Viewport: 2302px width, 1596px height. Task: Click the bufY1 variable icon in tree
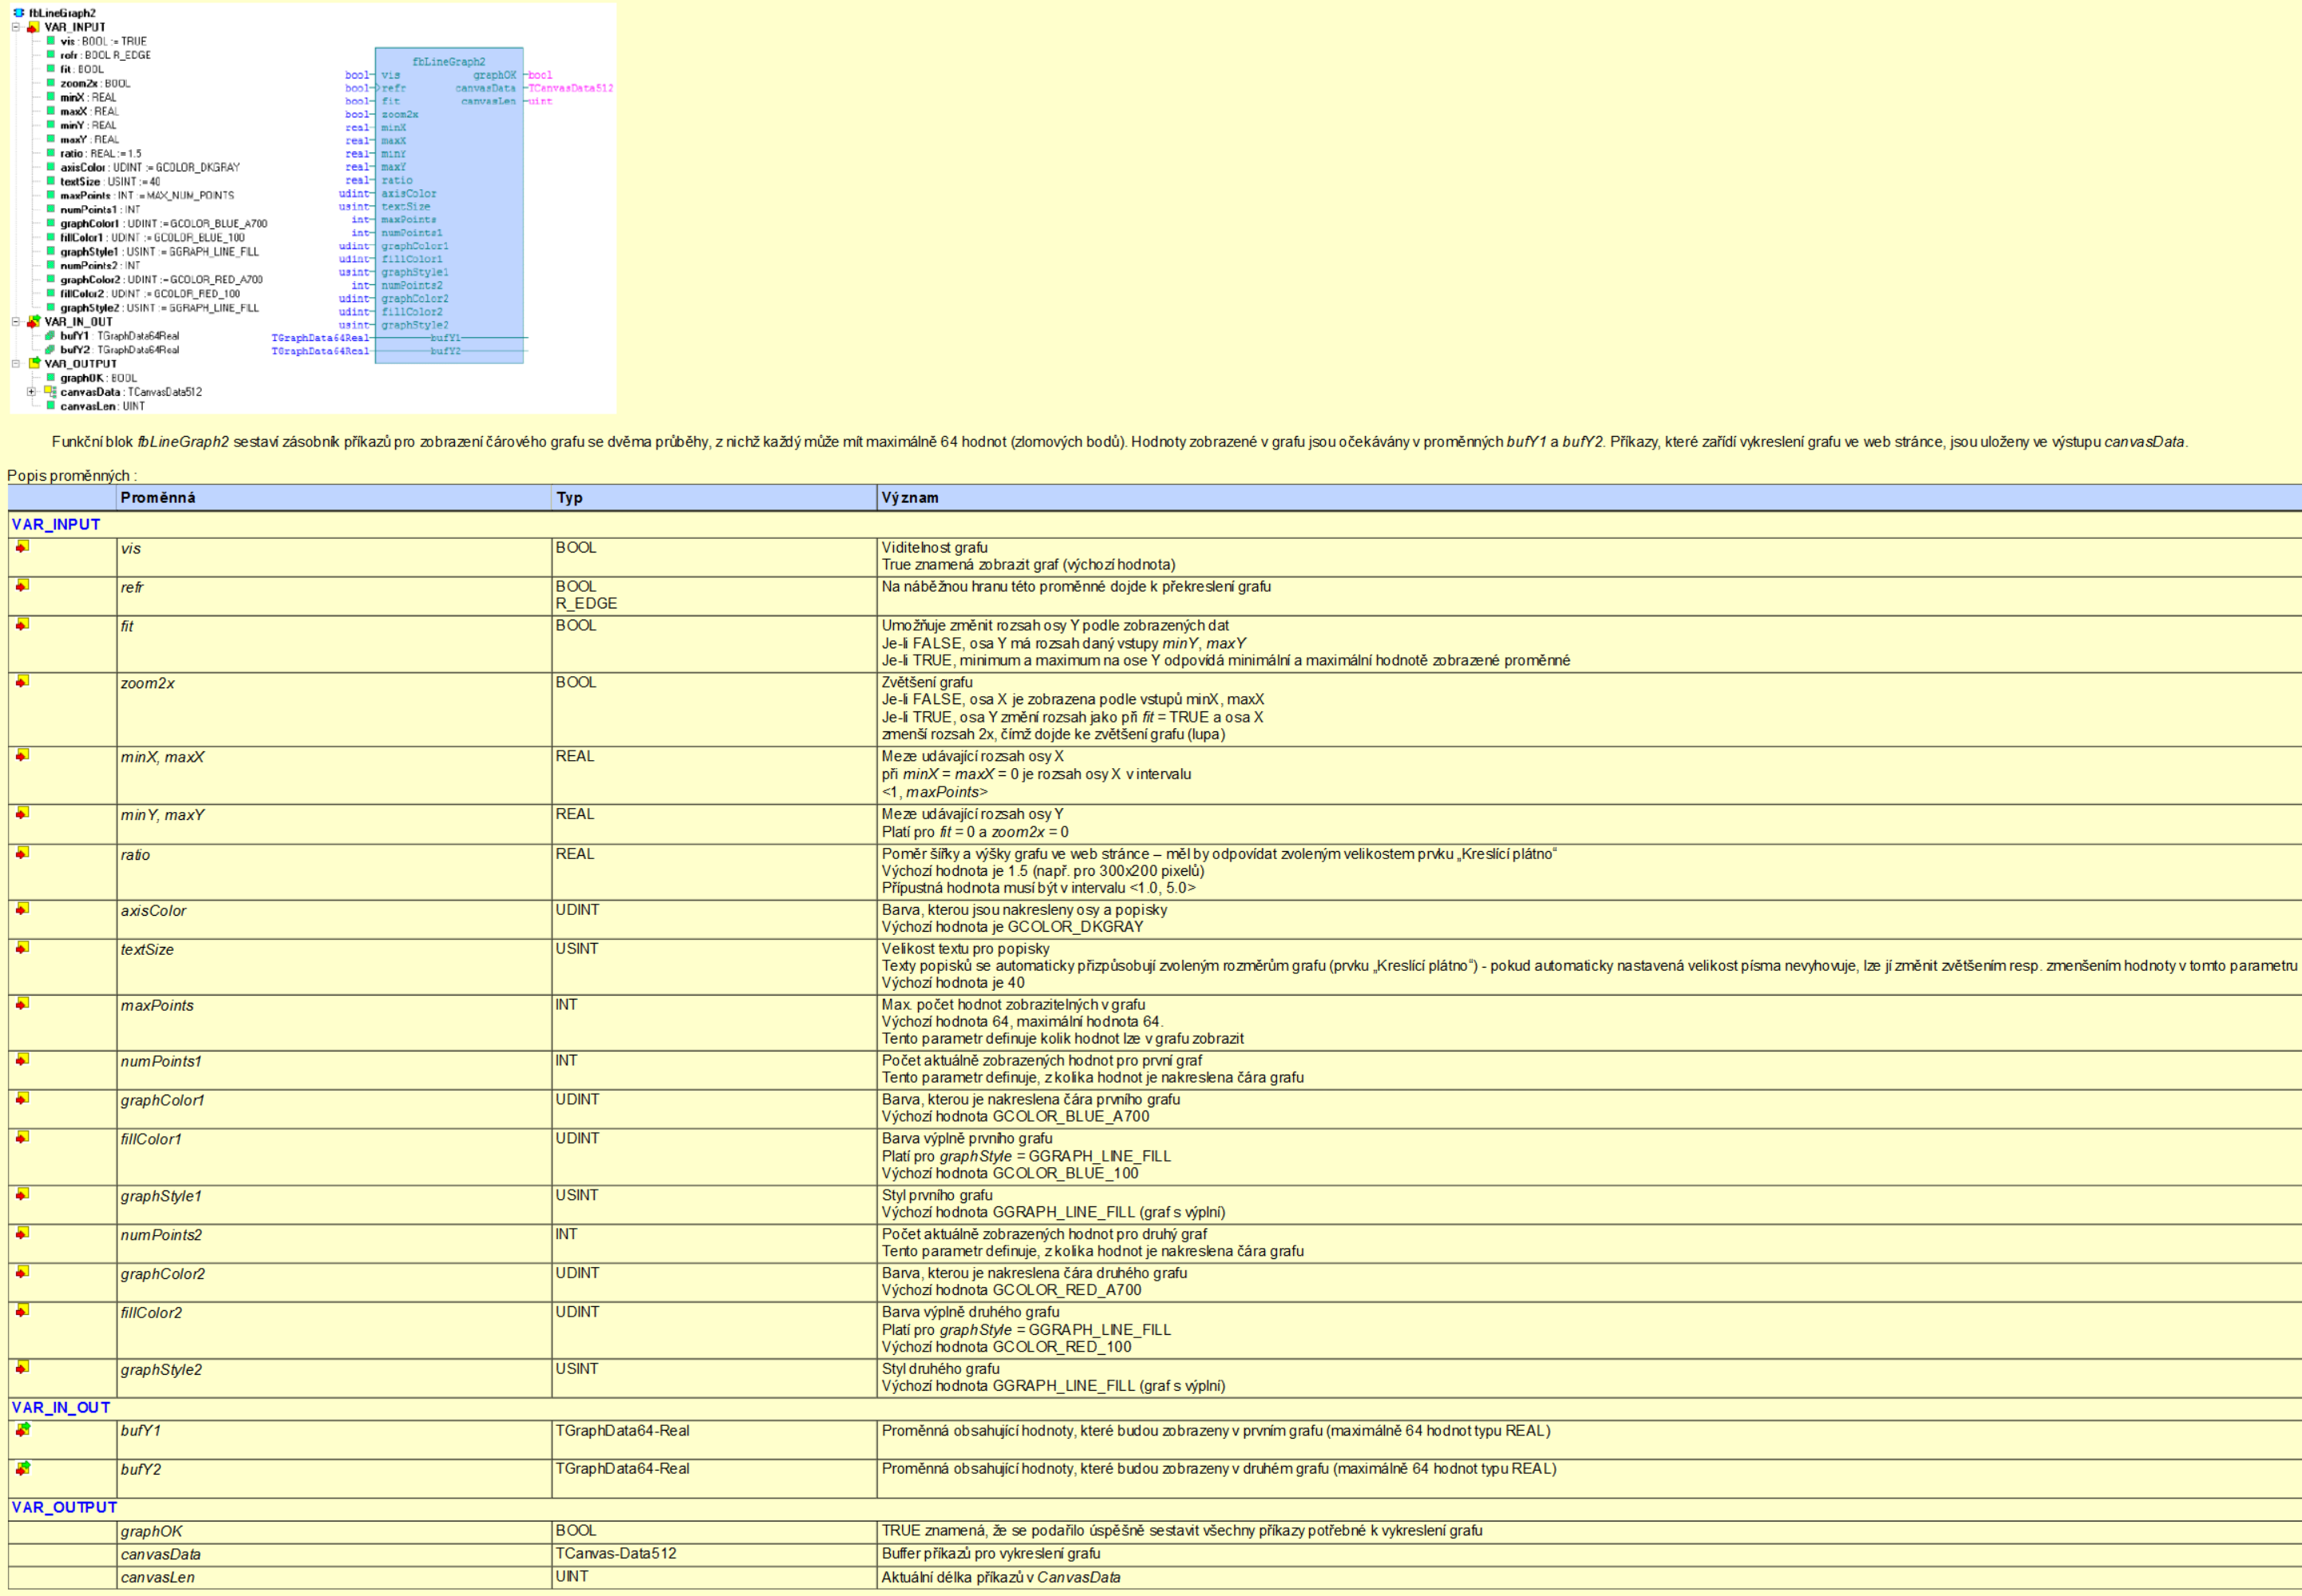[x=50, y=336]
